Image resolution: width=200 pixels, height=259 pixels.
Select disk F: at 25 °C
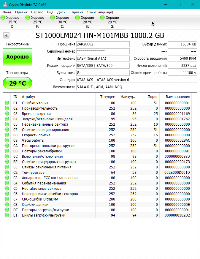pyautogui.click(x=38, y=22)
